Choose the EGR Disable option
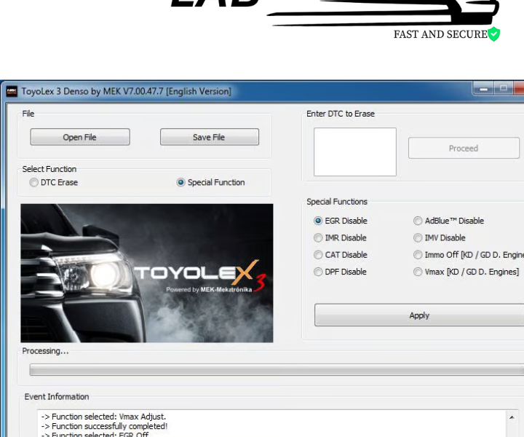The height and width of the screenshot is (437, 524). click(x=319, y=221)
